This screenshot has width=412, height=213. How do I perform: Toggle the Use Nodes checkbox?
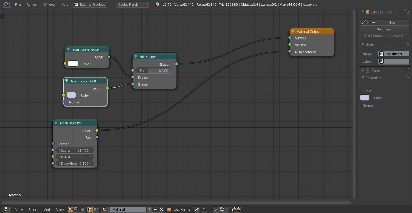pos(169,209)
